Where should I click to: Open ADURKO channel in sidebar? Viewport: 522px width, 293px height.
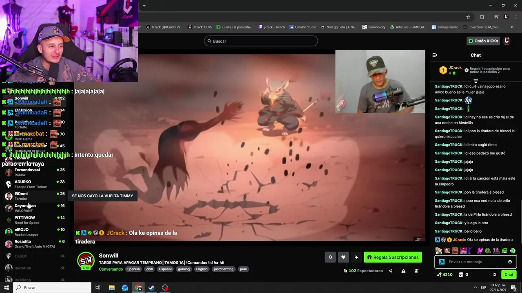[x=35, y=184]
